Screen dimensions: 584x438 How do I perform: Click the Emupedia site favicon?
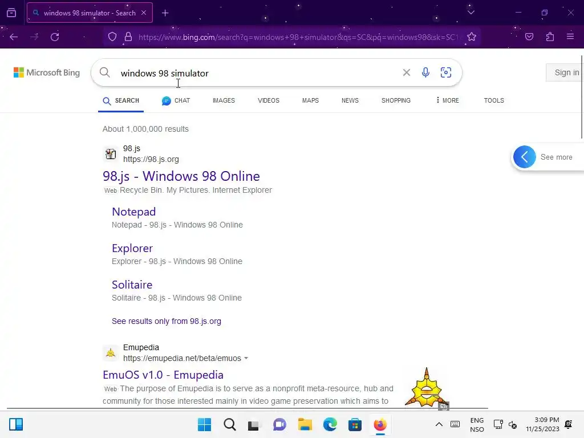click(x=111, y=352)
